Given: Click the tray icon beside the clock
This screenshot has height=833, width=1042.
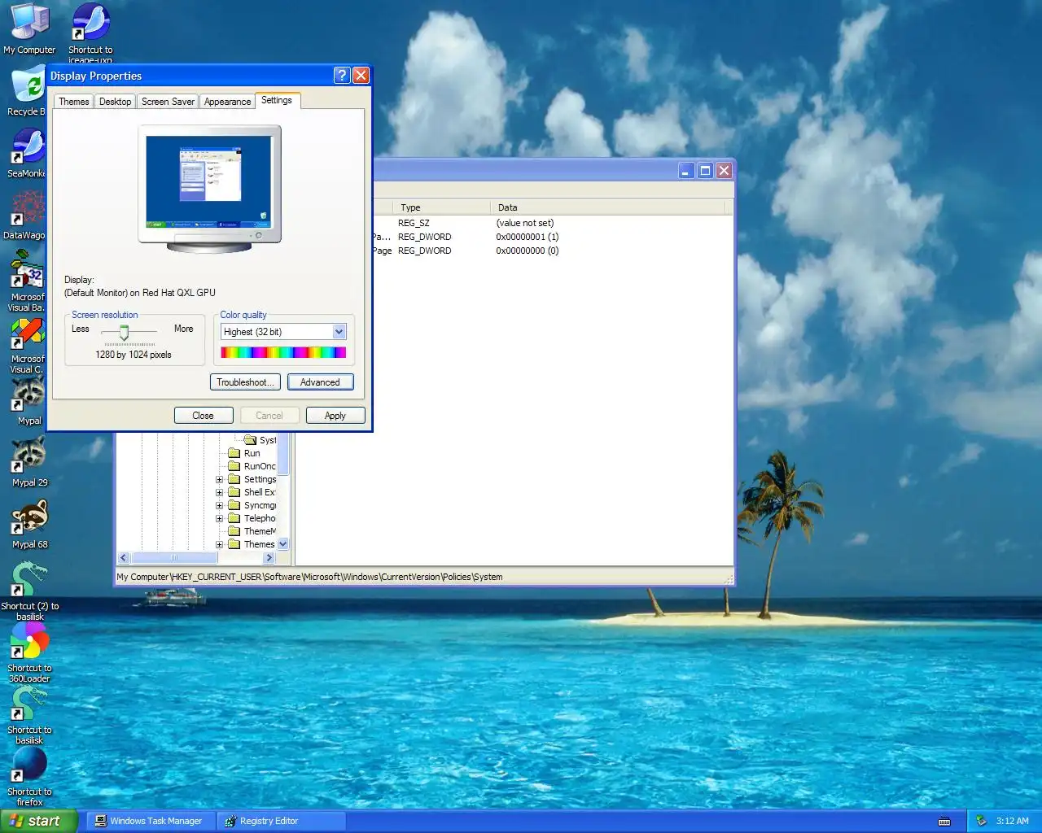Looking at the screenshot, I should [982, 821].
